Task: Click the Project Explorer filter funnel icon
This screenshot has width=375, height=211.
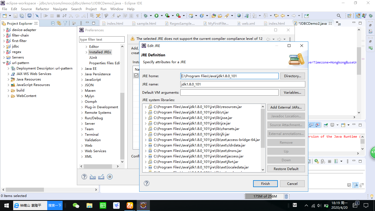Action: [65, 23]
